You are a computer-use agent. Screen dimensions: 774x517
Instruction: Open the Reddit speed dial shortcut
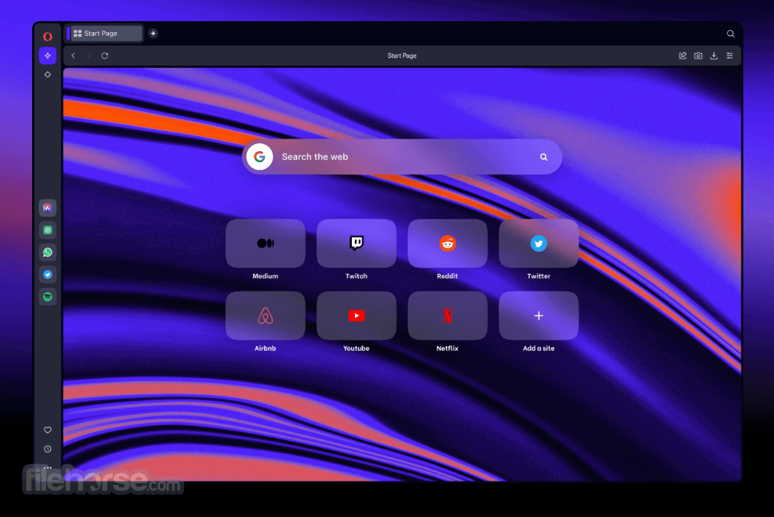[448, 243]
